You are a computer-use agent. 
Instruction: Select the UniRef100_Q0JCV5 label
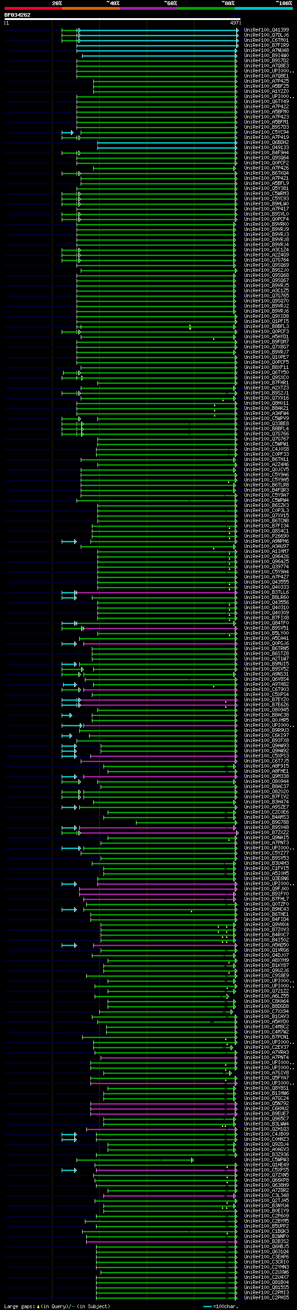coord(266,469)
